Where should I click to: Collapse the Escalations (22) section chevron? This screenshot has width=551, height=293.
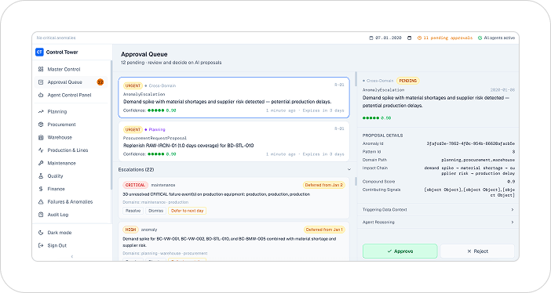(x=349, y=169)
